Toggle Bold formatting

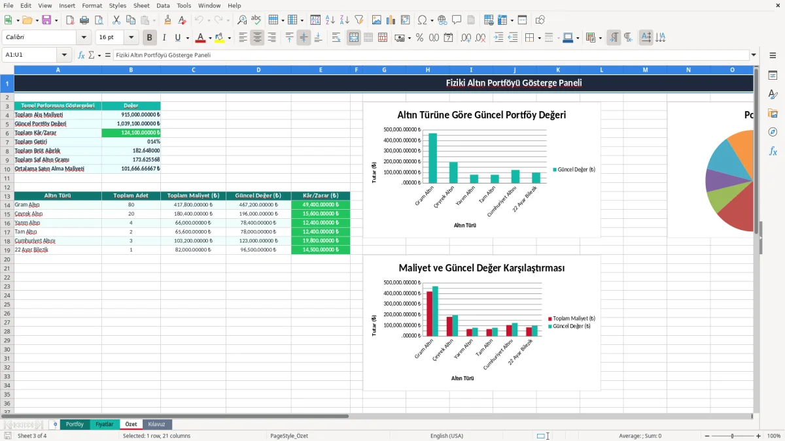pyautogui.click(x=150, y=38)
